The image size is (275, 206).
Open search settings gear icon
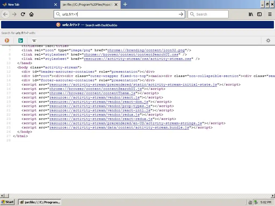point(268,41)
